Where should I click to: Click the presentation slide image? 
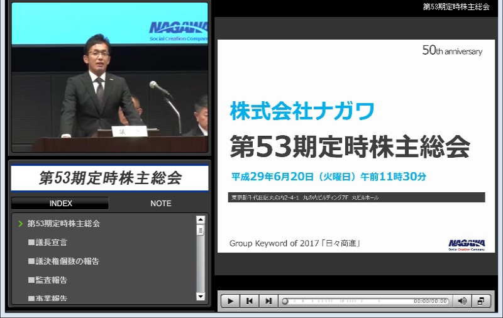[356, 146]
